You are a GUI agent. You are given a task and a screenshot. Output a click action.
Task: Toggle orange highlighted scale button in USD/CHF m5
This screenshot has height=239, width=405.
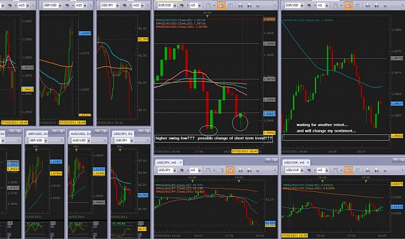coord(349,171)
